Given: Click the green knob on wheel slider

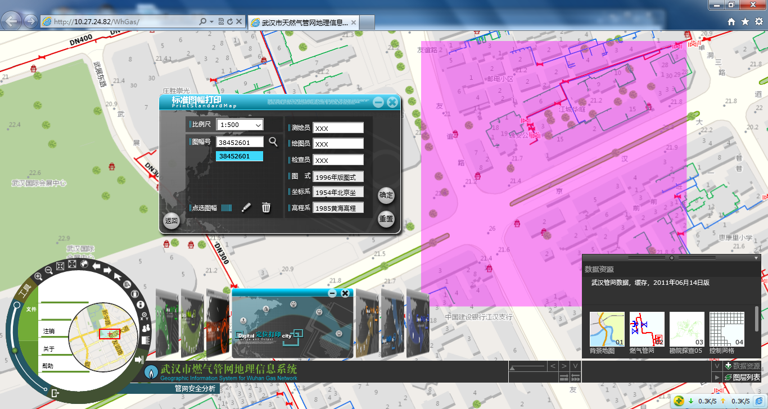Looking at the screenshot, I should 15,351.
